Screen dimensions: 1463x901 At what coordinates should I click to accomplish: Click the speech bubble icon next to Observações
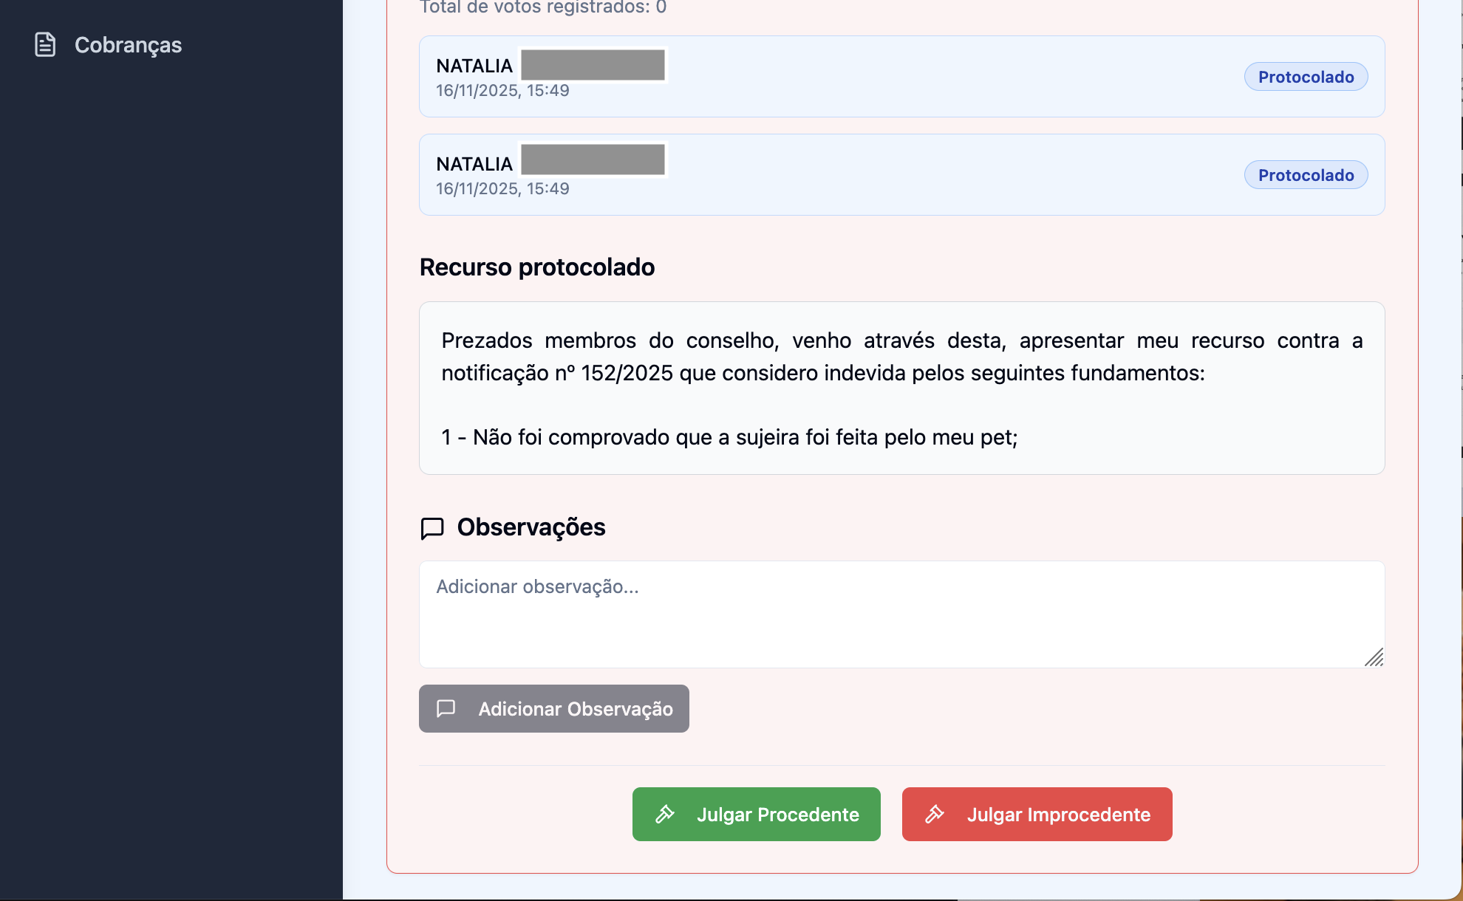click(432, 528)
